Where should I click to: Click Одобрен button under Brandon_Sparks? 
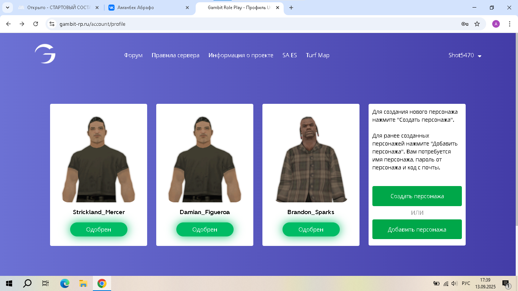pyautogui.click(x=311, y=230)
